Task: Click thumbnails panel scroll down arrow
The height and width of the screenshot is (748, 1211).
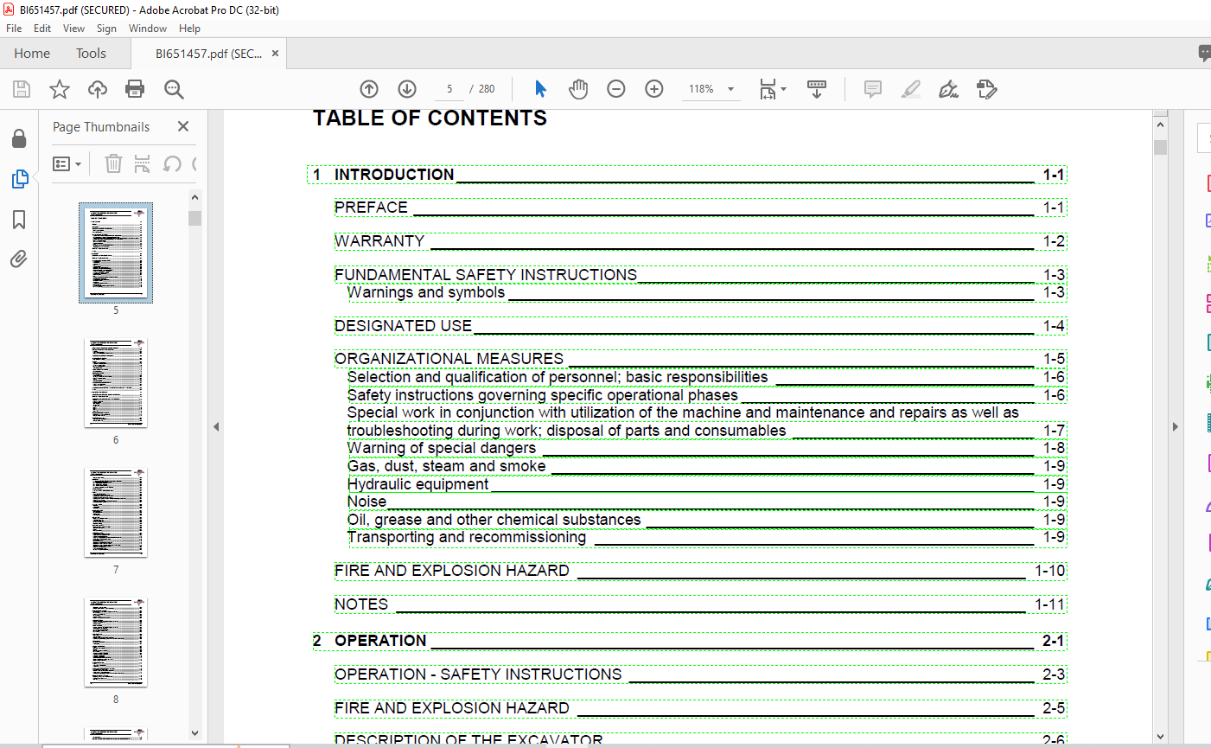Action: (194, 733)
